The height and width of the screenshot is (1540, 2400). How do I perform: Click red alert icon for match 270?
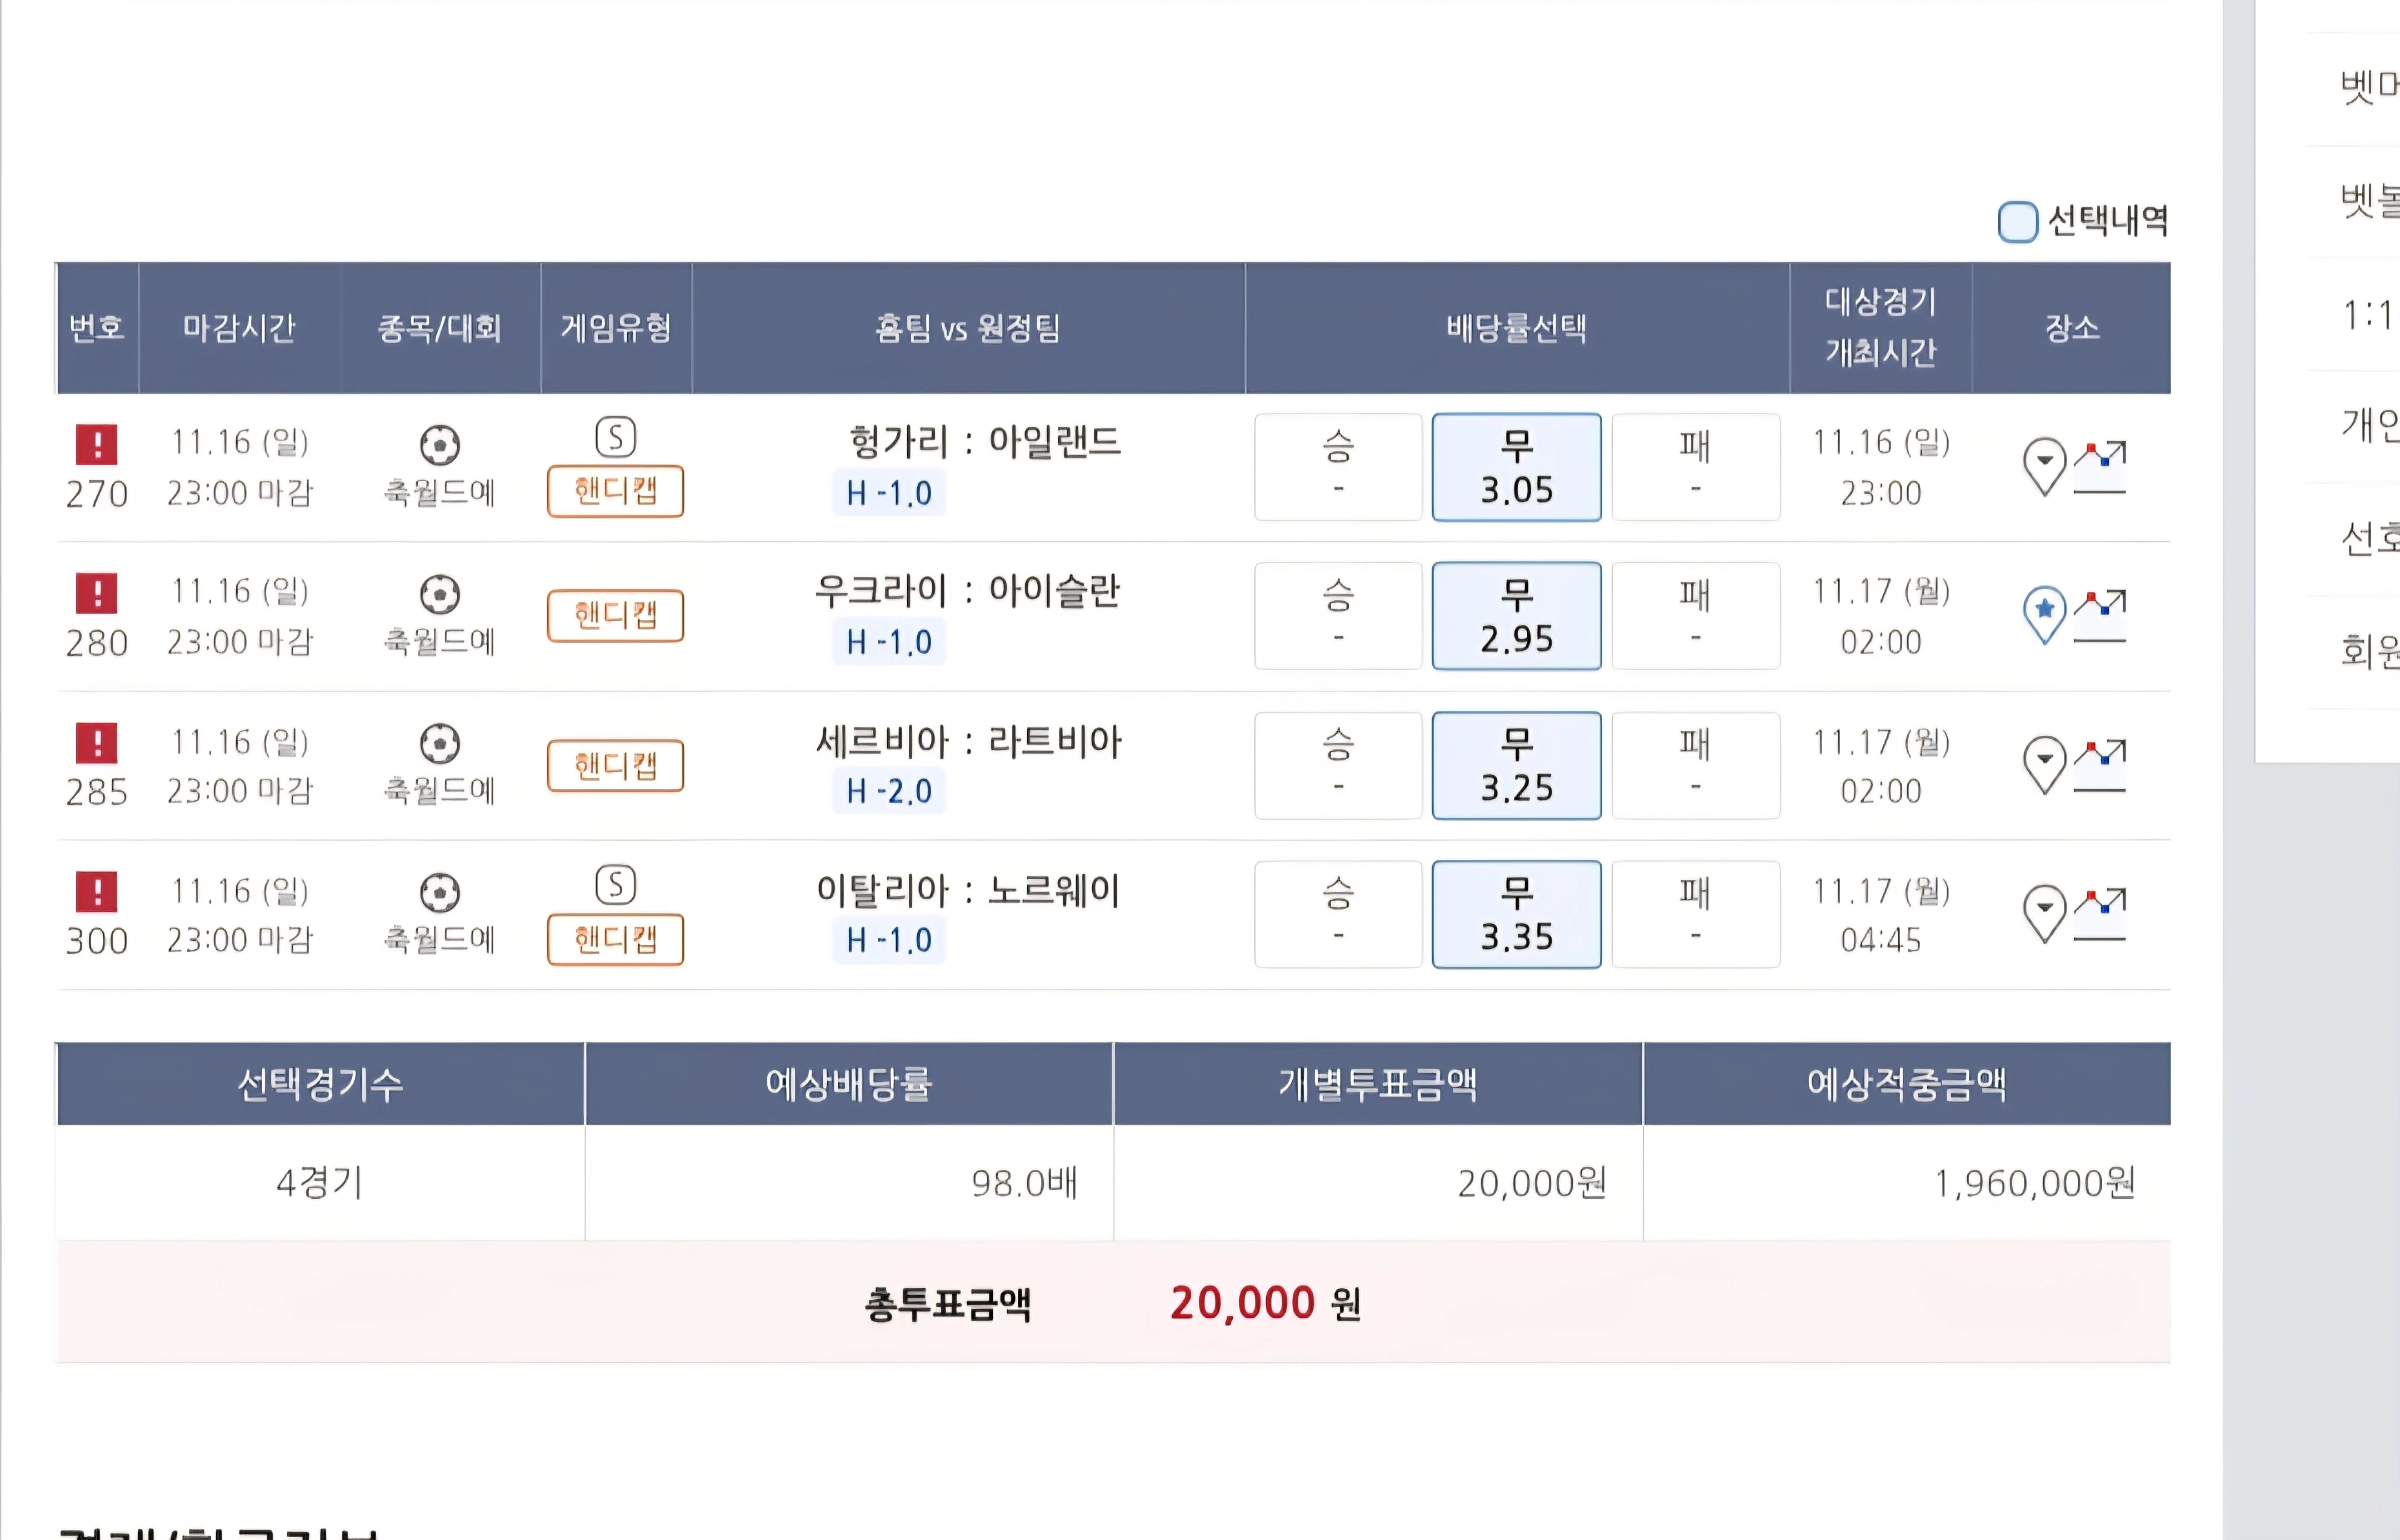(x=97, y=444)
